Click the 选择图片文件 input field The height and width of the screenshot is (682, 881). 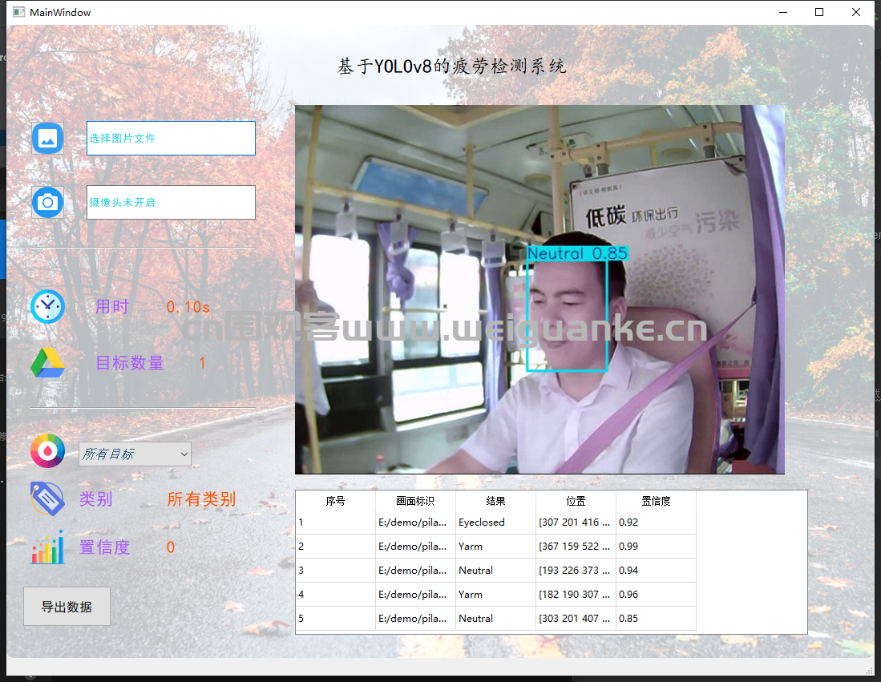(171, 138)
